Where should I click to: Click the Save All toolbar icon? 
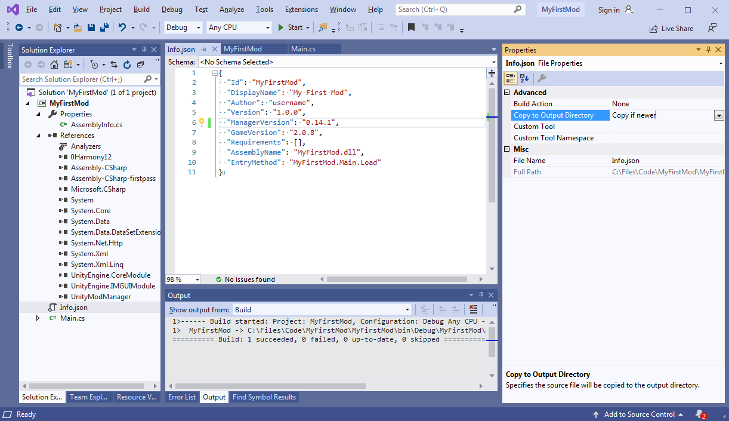pos(104,27)
